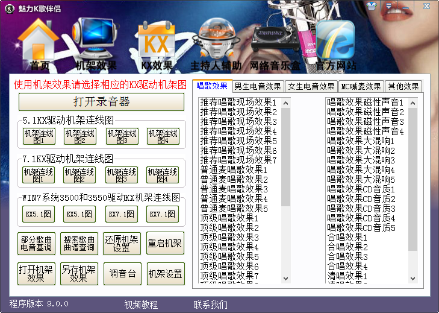
Task: Select 普通麦唱歌效果5 in the list
Action: (x=234, y=209)
